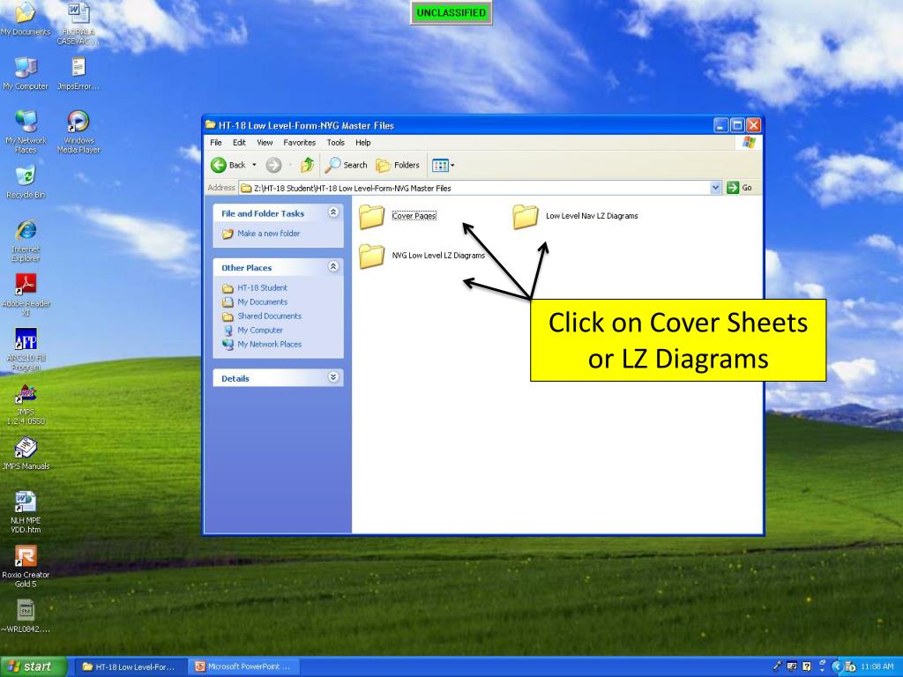Image resolution: width=903 pixels, height=677 pixels.
Task: Switch to Microsoft PowerPoint taskbar button
Action: pos(243,666)
